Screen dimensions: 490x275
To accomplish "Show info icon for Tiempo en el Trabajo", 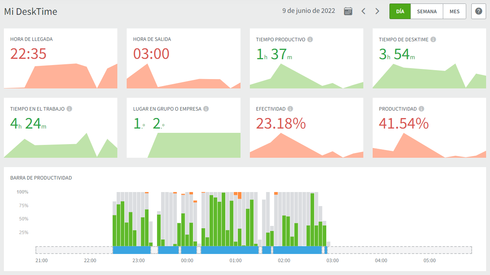I will click(69, 109).
